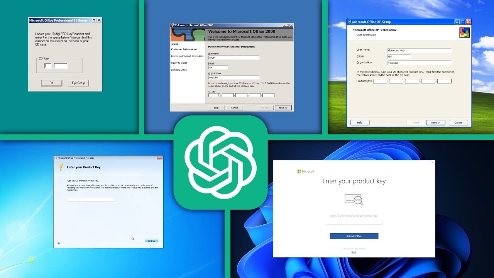Close the Office XP Setup window
494x278 pixels.
pyautogui.click(x=468, y=22)
